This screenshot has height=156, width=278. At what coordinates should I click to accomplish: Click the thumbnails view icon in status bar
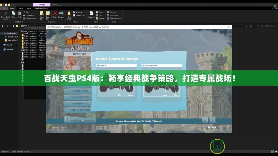(276, 152)
